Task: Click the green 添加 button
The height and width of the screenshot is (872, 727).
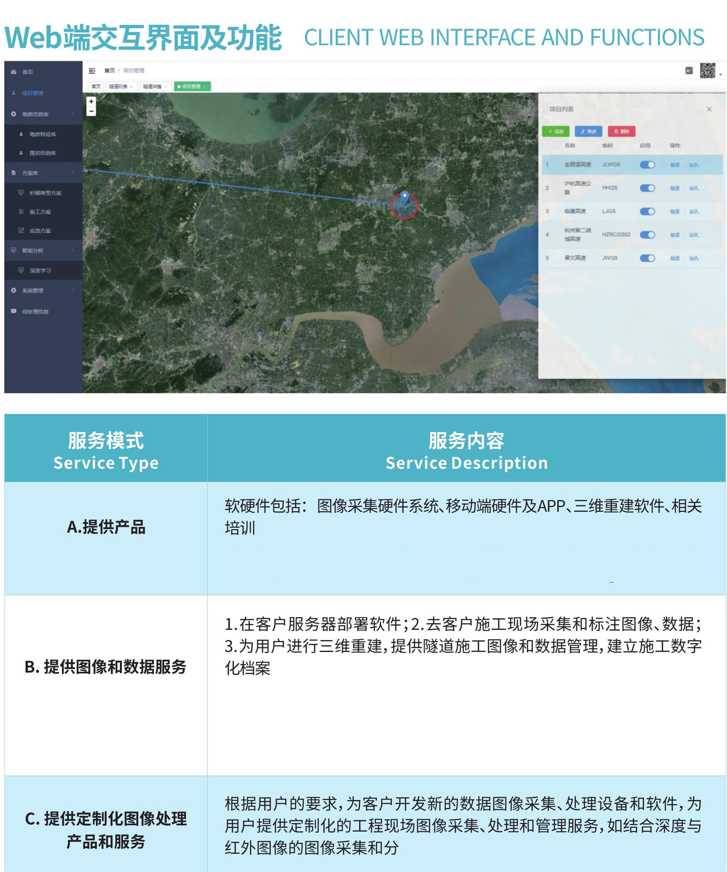Action: click(x=556, y=132)
